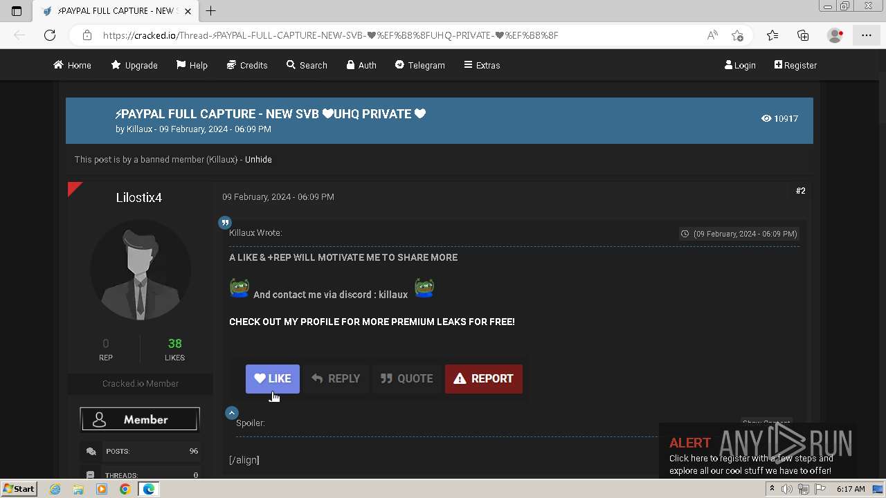The height and width of the screenshot is (498, 886).
Task: Close the PAYPAL FULL CAPTURE tab
Action: (188, 11)
